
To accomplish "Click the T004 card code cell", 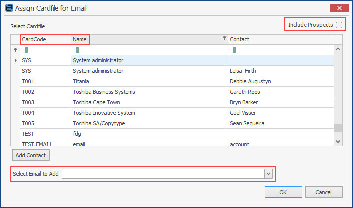I will 45,113.
